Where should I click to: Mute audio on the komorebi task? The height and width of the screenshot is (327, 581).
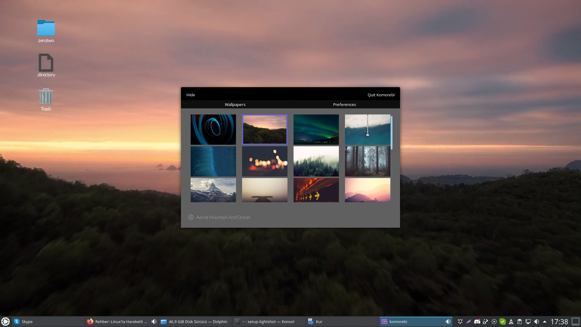point(448,322)
